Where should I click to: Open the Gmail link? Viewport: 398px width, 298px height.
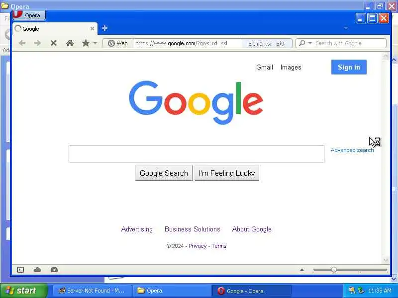click(265, 67)
